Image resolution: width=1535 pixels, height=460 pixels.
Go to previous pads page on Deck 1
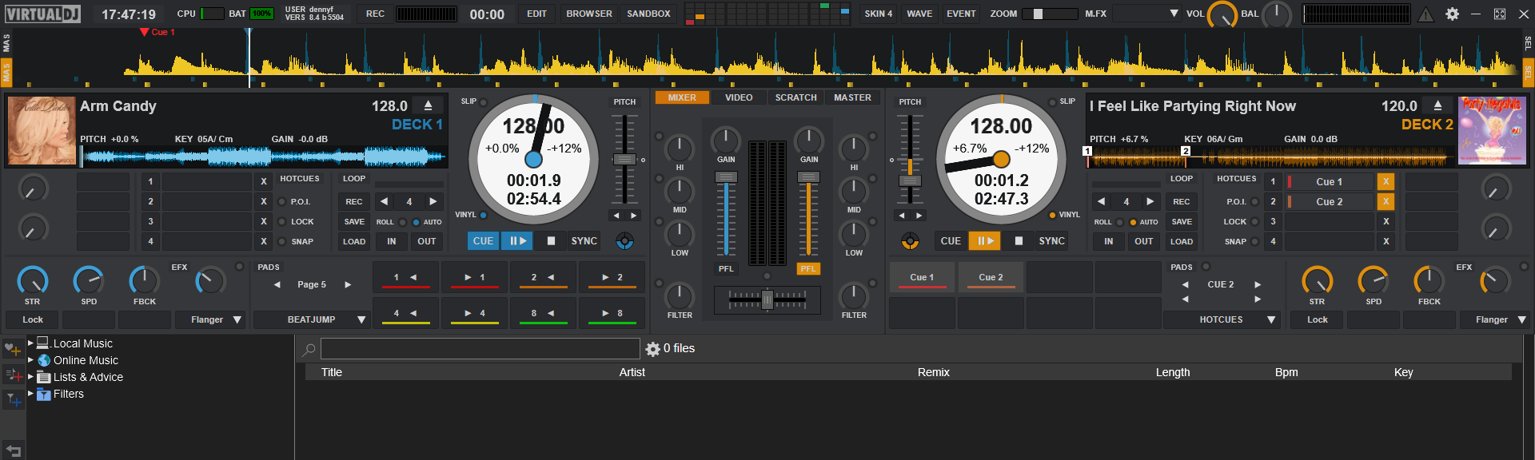(x=277, y=284)
